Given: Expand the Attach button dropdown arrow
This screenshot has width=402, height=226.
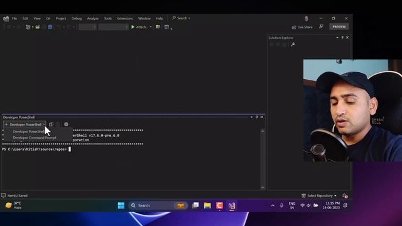Looking at the screenshot, I should pyautogui.click(x=151, y=27).
